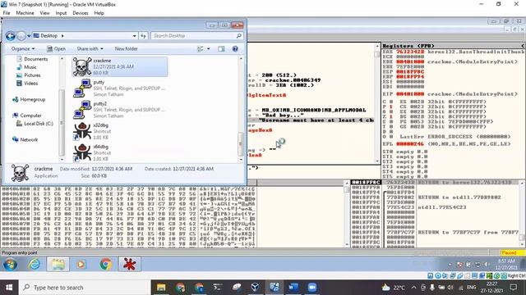Select Network in navigation pane
This screenshot has width=526, height=295.
(25, 139)
